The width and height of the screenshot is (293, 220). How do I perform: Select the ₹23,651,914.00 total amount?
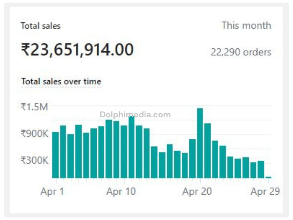coord(77,49)
